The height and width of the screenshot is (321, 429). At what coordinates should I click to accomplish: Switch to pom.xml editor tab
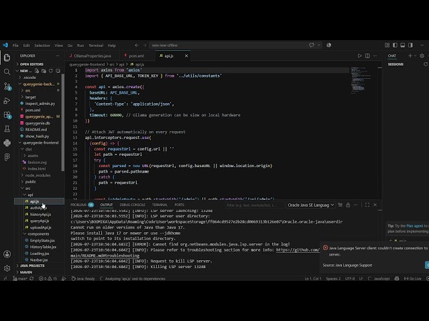point(136,56)
